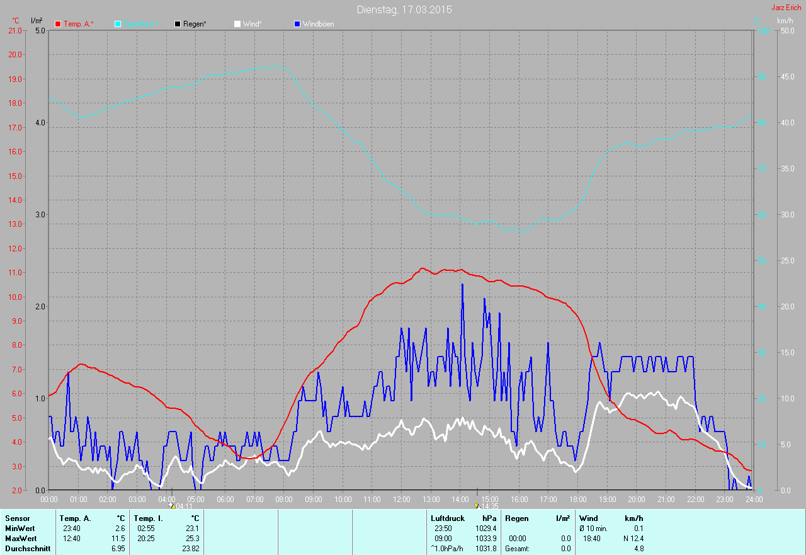This screenshot has width=806, height=555.
Task: Click the "Temp. A.*" legend label
Action: pyautogui.click(x=78, y=24)
